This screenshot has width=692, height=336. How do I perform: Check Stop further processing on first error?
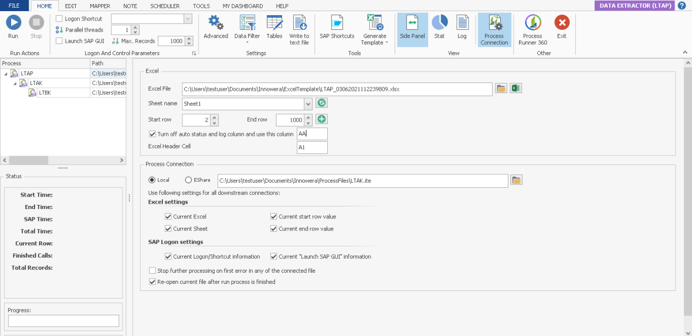click(152, 271)
